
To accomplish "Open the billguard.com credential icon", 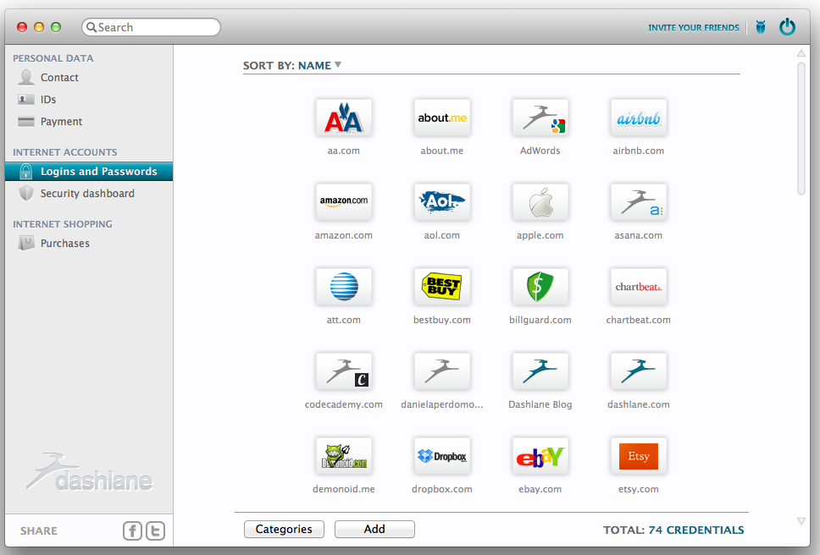I will (x=540, y=287).
